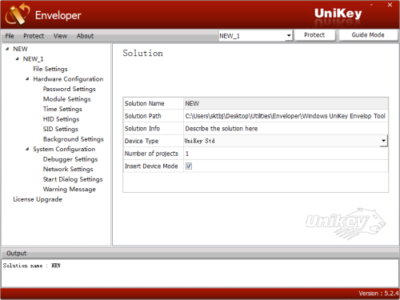400x300 pixels.
Task: Click the Device Type label
Action: pyautogui.click(x=142, y=141)
